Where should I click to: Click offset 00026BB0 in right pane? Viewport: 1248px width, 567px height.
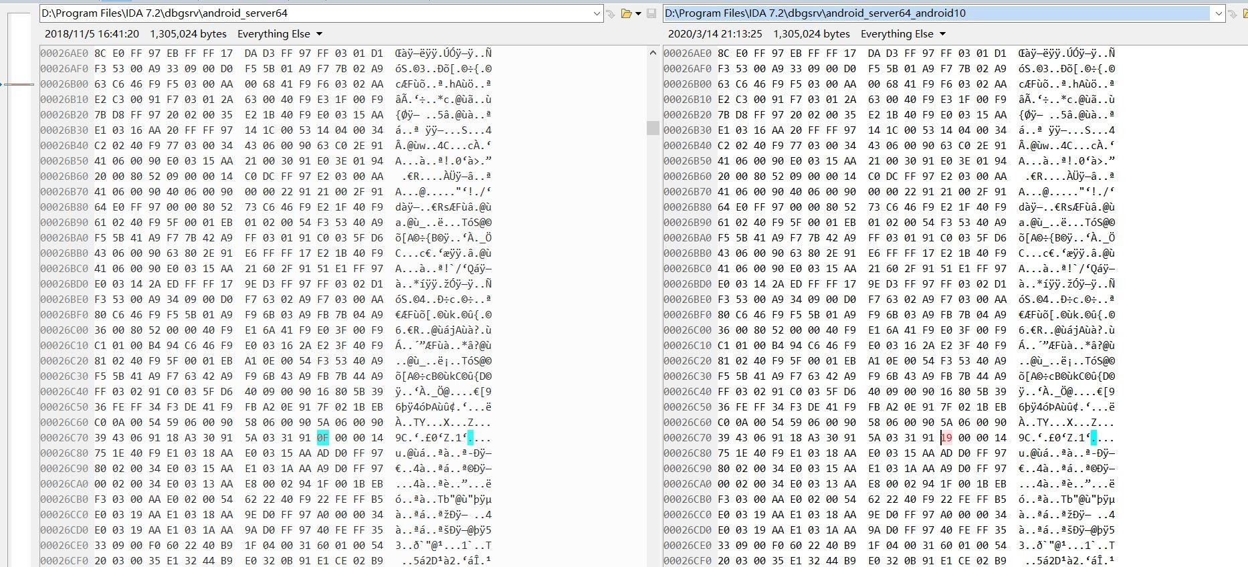tap(688, 253)
